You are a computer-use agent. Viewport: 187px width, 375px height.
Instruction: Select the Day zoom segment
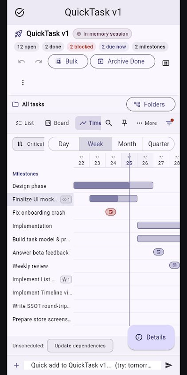click(x=64, y=144)
